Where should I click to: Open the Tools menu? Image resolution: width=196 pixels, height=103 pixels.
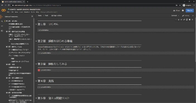33,12
